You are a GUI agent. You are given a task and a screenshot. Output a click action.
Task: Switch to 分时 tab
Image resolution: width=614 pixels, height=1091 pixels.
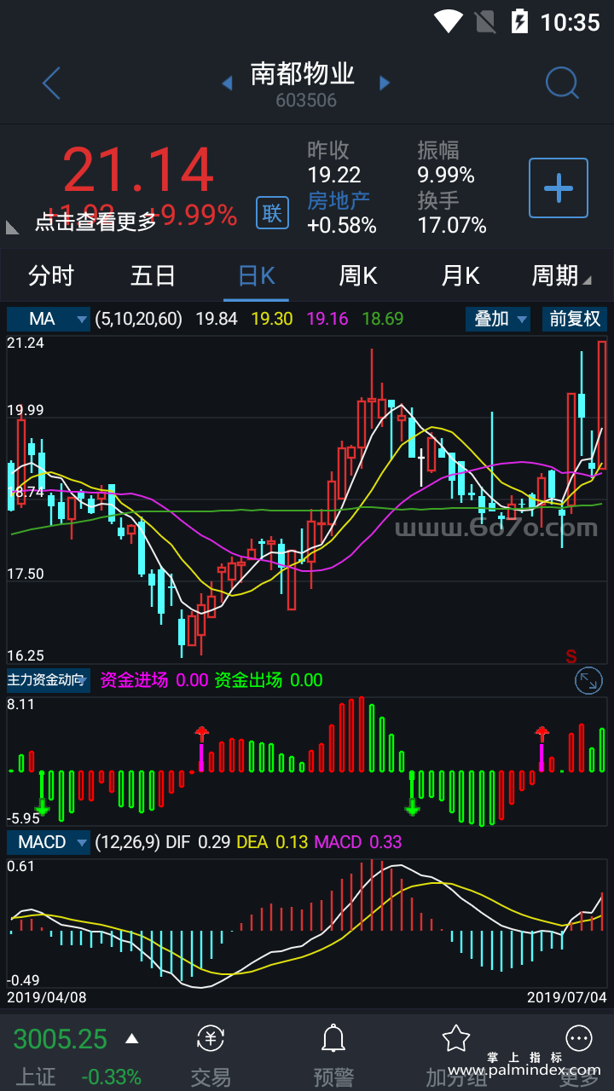51,275
